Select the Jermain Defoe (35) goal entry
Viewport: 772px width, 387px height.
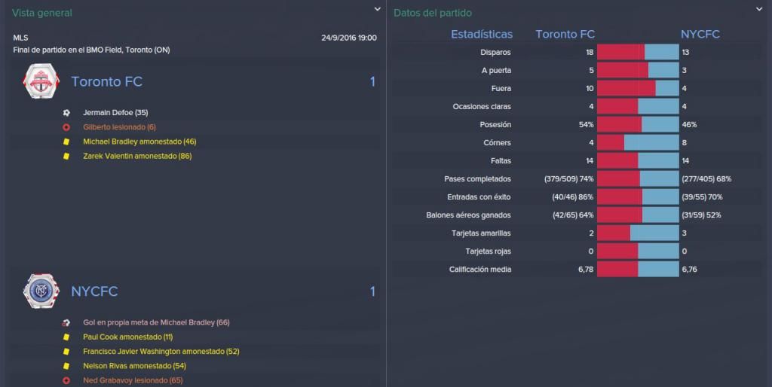point(115,113)
